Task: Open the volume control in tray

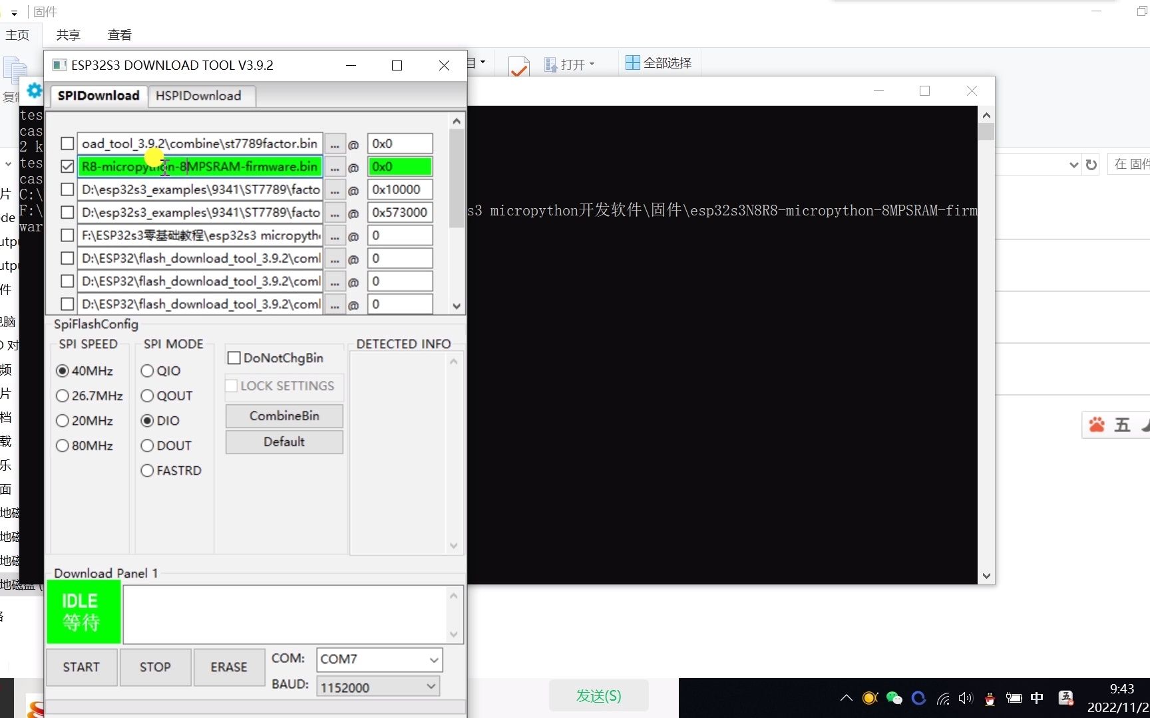Action: 966,698
